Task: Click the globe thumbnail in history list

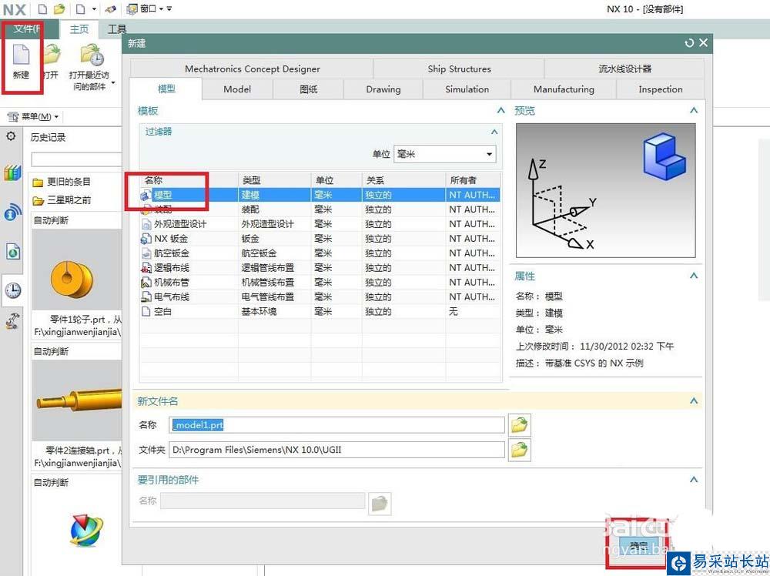Action: tap(86, 531)
